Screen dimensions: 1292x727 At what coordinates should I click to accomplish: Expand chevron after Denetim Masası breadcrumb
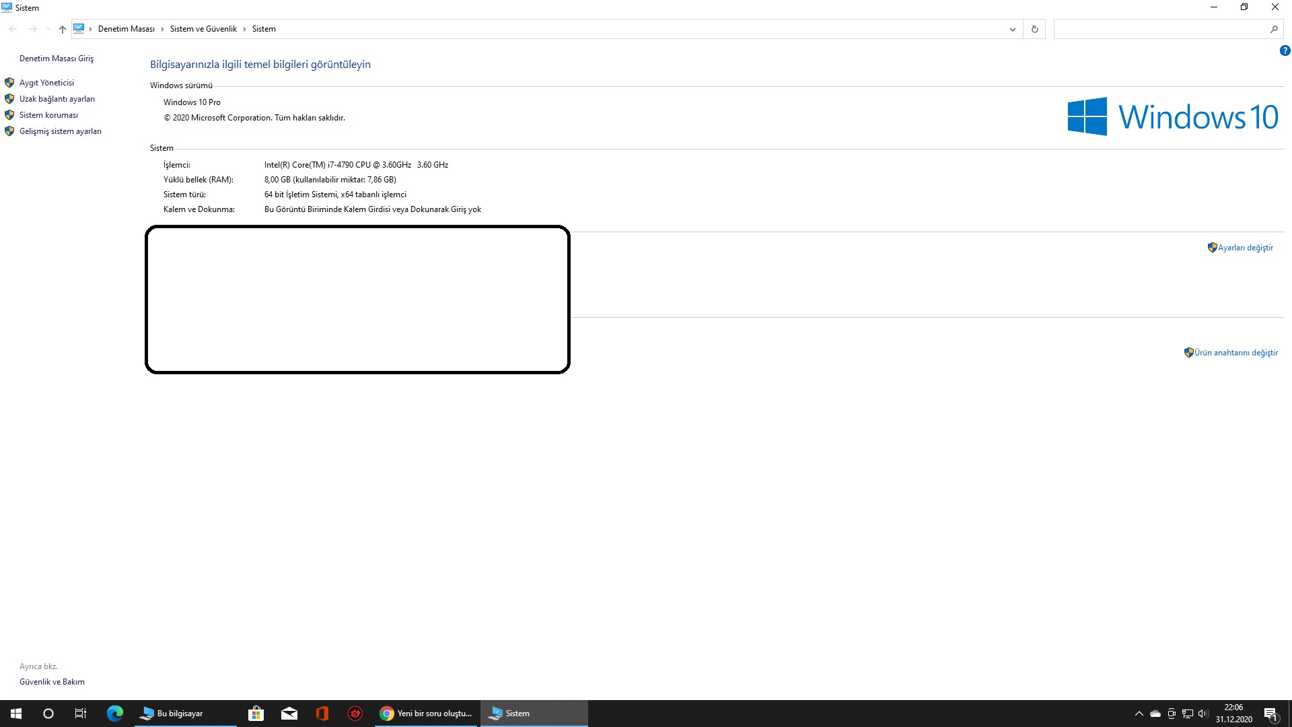tap(162, 29)
